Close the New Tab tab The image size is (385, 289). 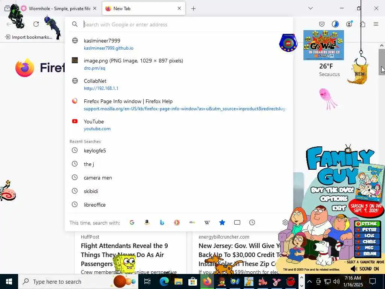(179, 8)
